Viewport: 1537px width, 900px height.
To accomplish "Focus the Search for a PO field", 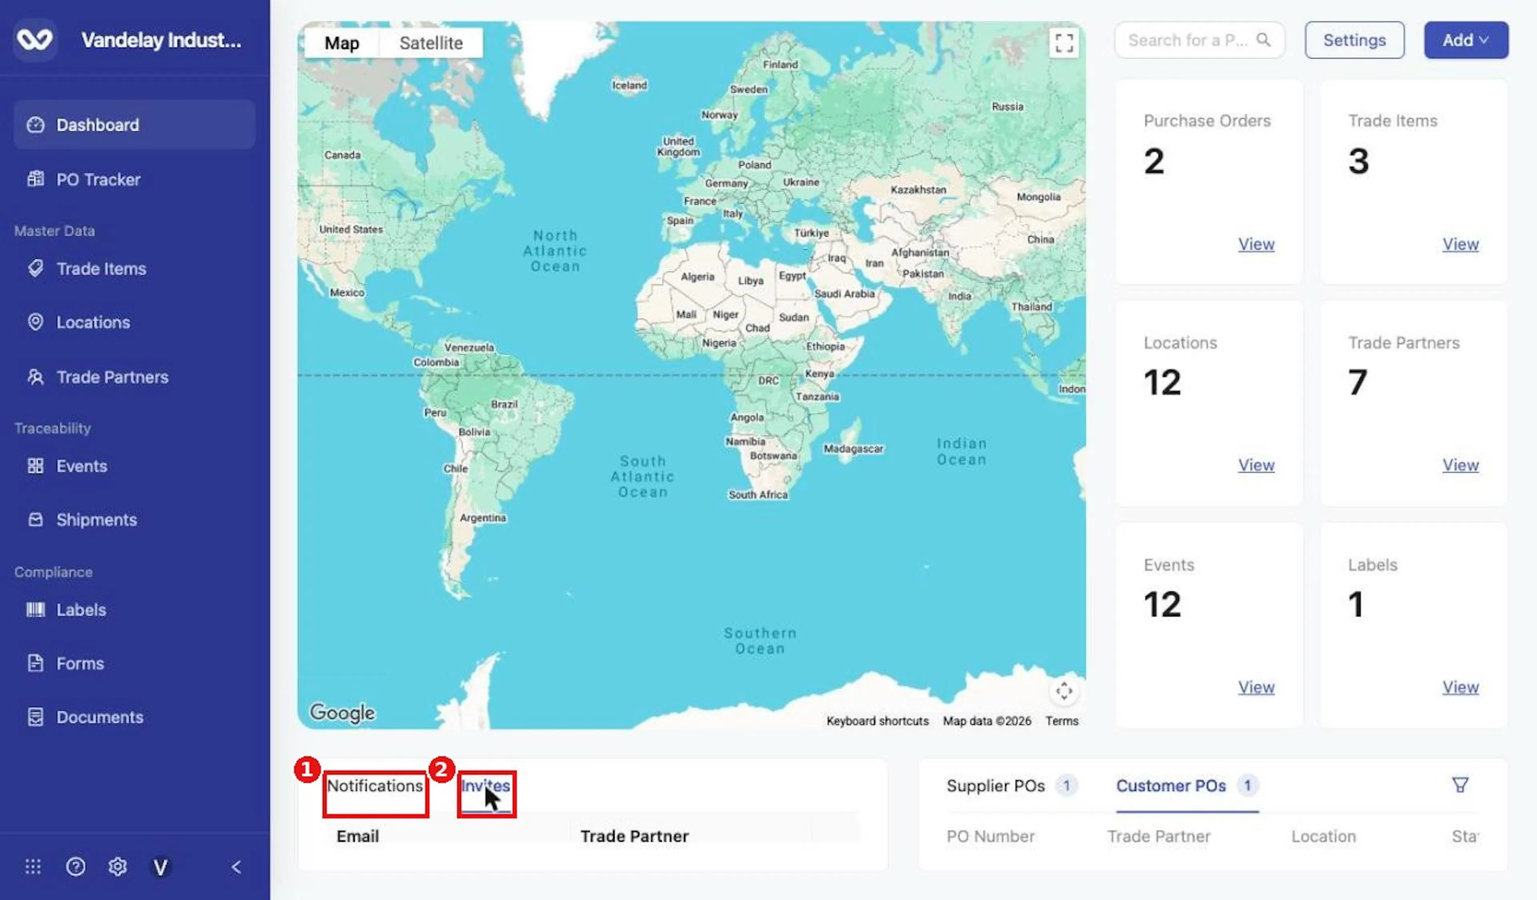I will click(x=1199, y=40).
